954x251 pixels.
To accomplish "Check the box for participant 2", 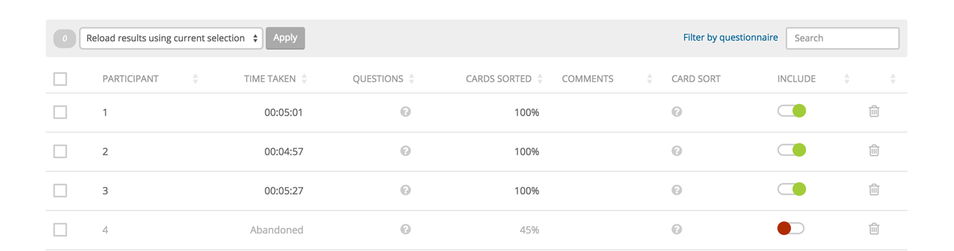I will [60, 151].
